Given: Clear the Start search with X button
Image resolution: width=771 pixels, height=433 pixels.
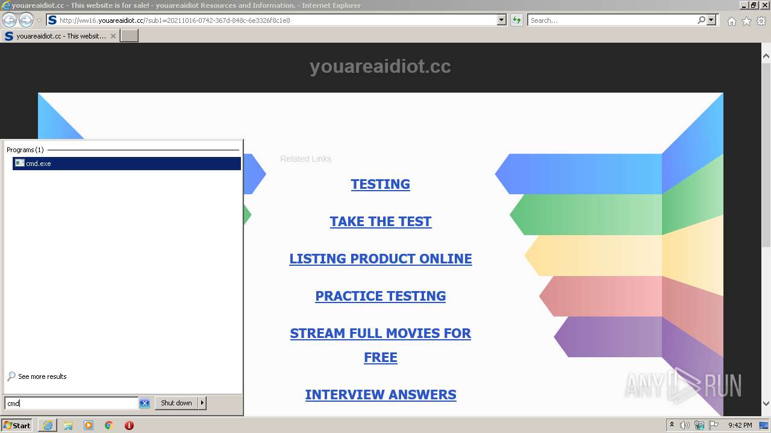Looking at the screenshot, I should pyautogui.click(x=145, y=404).
